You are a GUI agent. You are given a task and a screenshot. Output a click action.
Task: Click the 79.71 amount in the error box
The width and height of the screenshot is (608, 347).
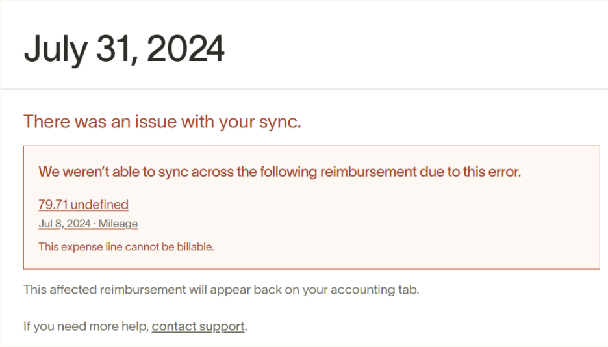(x=53, y=204)
